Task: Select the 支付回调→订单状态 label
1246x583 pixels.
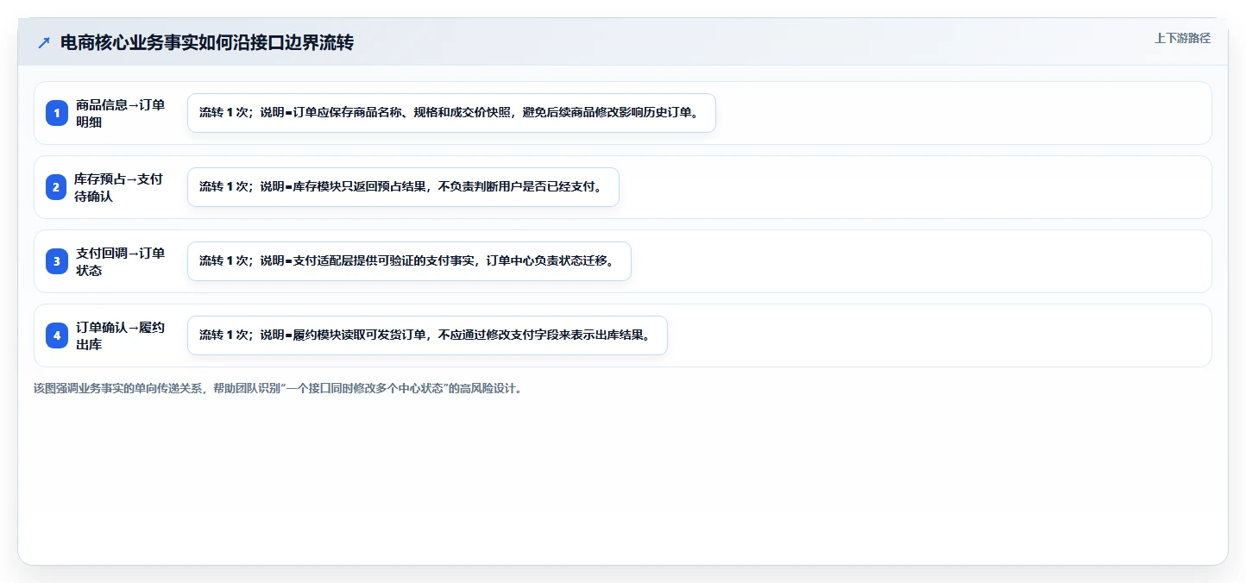Action: 121,261
